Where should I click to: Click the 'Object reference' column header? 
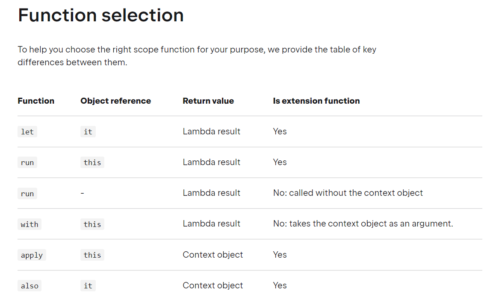pos(116,101)
